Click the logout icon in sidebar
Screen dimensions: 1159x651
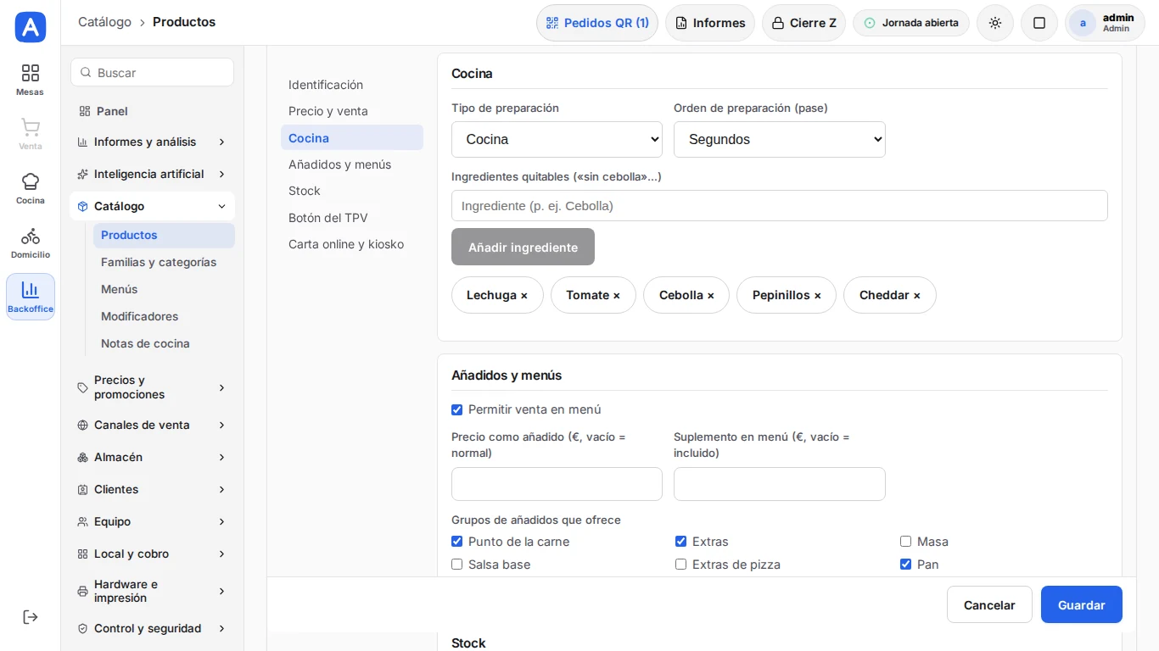pyautogui.click(x=31, y=617)
